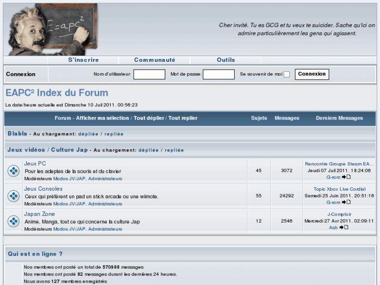Open the J-Comptoir topic link
This screenshot has width=380, height=285.
pyautogui.click(x=339, y=214)
